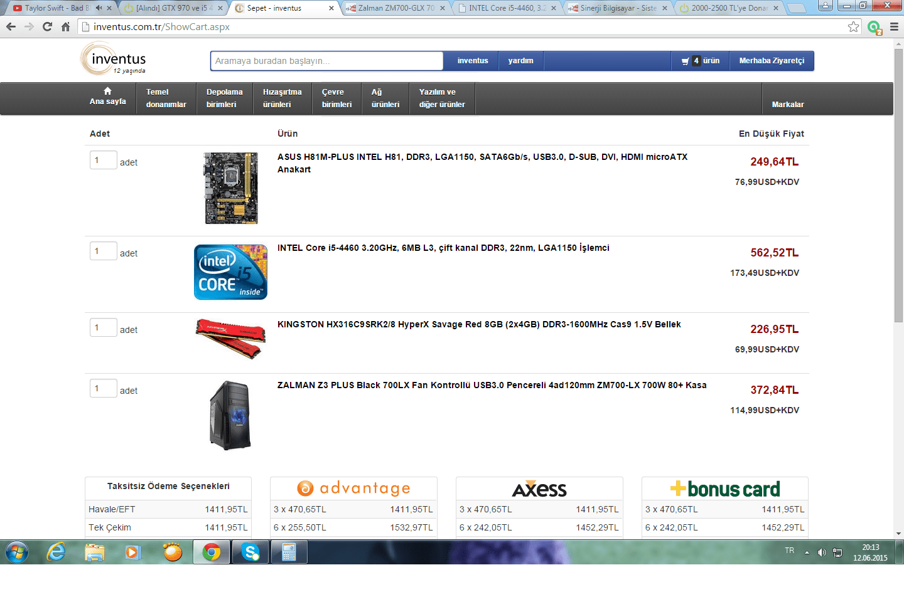Click the browser forward arrow
The image size is (904, 602).
29,26
